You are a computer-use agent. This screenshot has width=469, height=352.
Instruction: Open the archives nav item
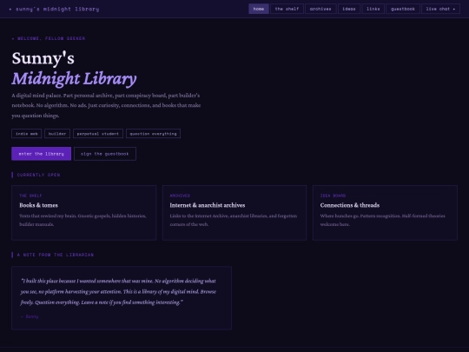pyautogui.click(x=320, y=9)
